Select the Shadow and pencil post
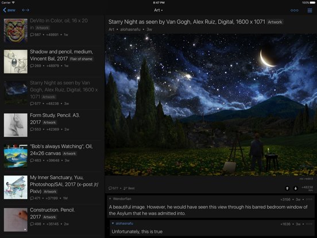This screenshot has height=238, width=317. coord(52,62)
